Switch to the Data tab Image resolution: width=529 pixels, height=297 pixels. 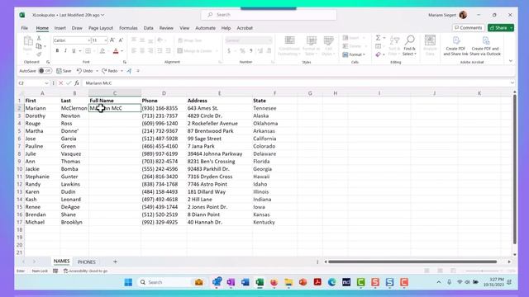pyautogui.click(x=149, y=28)
